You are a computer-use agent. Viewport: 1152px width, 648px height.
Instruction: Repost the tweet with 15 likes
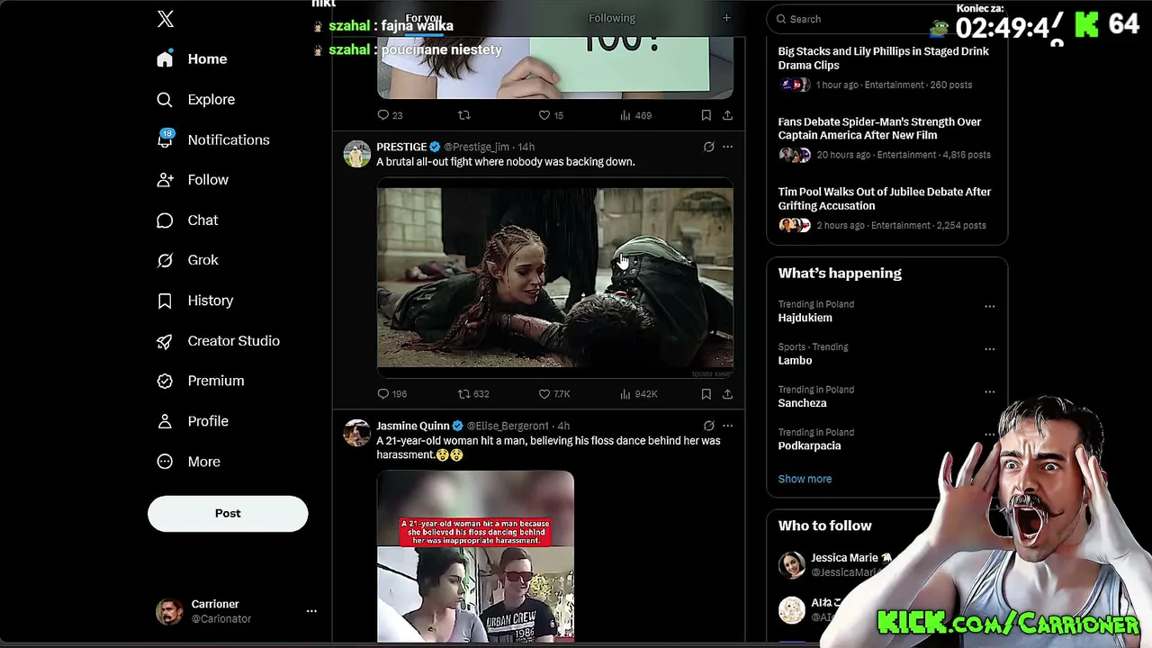pyautogui.click(x=464, y=115)
